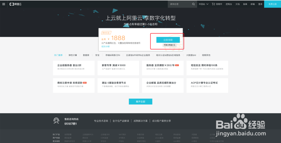
Task: Click the CDN加速 footer link
Action: pyautogui.click(x=105, y=138)
